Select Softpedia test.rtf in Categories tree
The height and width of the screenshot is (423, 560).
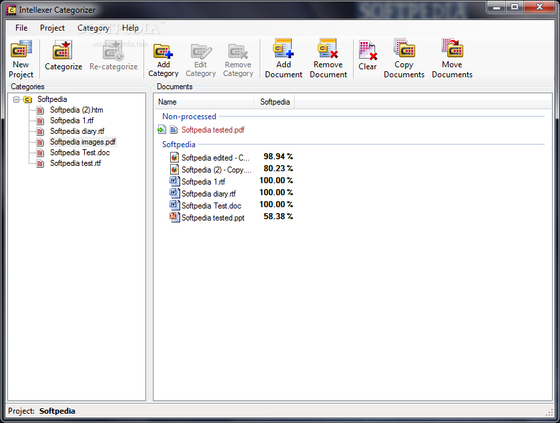point(75,163)
